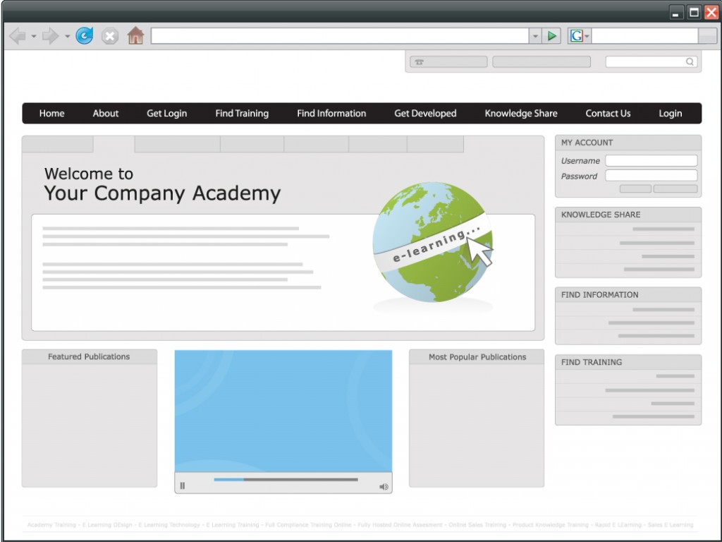Click the Most Popular Publications heading
The width and height of the screenshot is (722, 542).
pyautogui.click(x=477, y=357)
